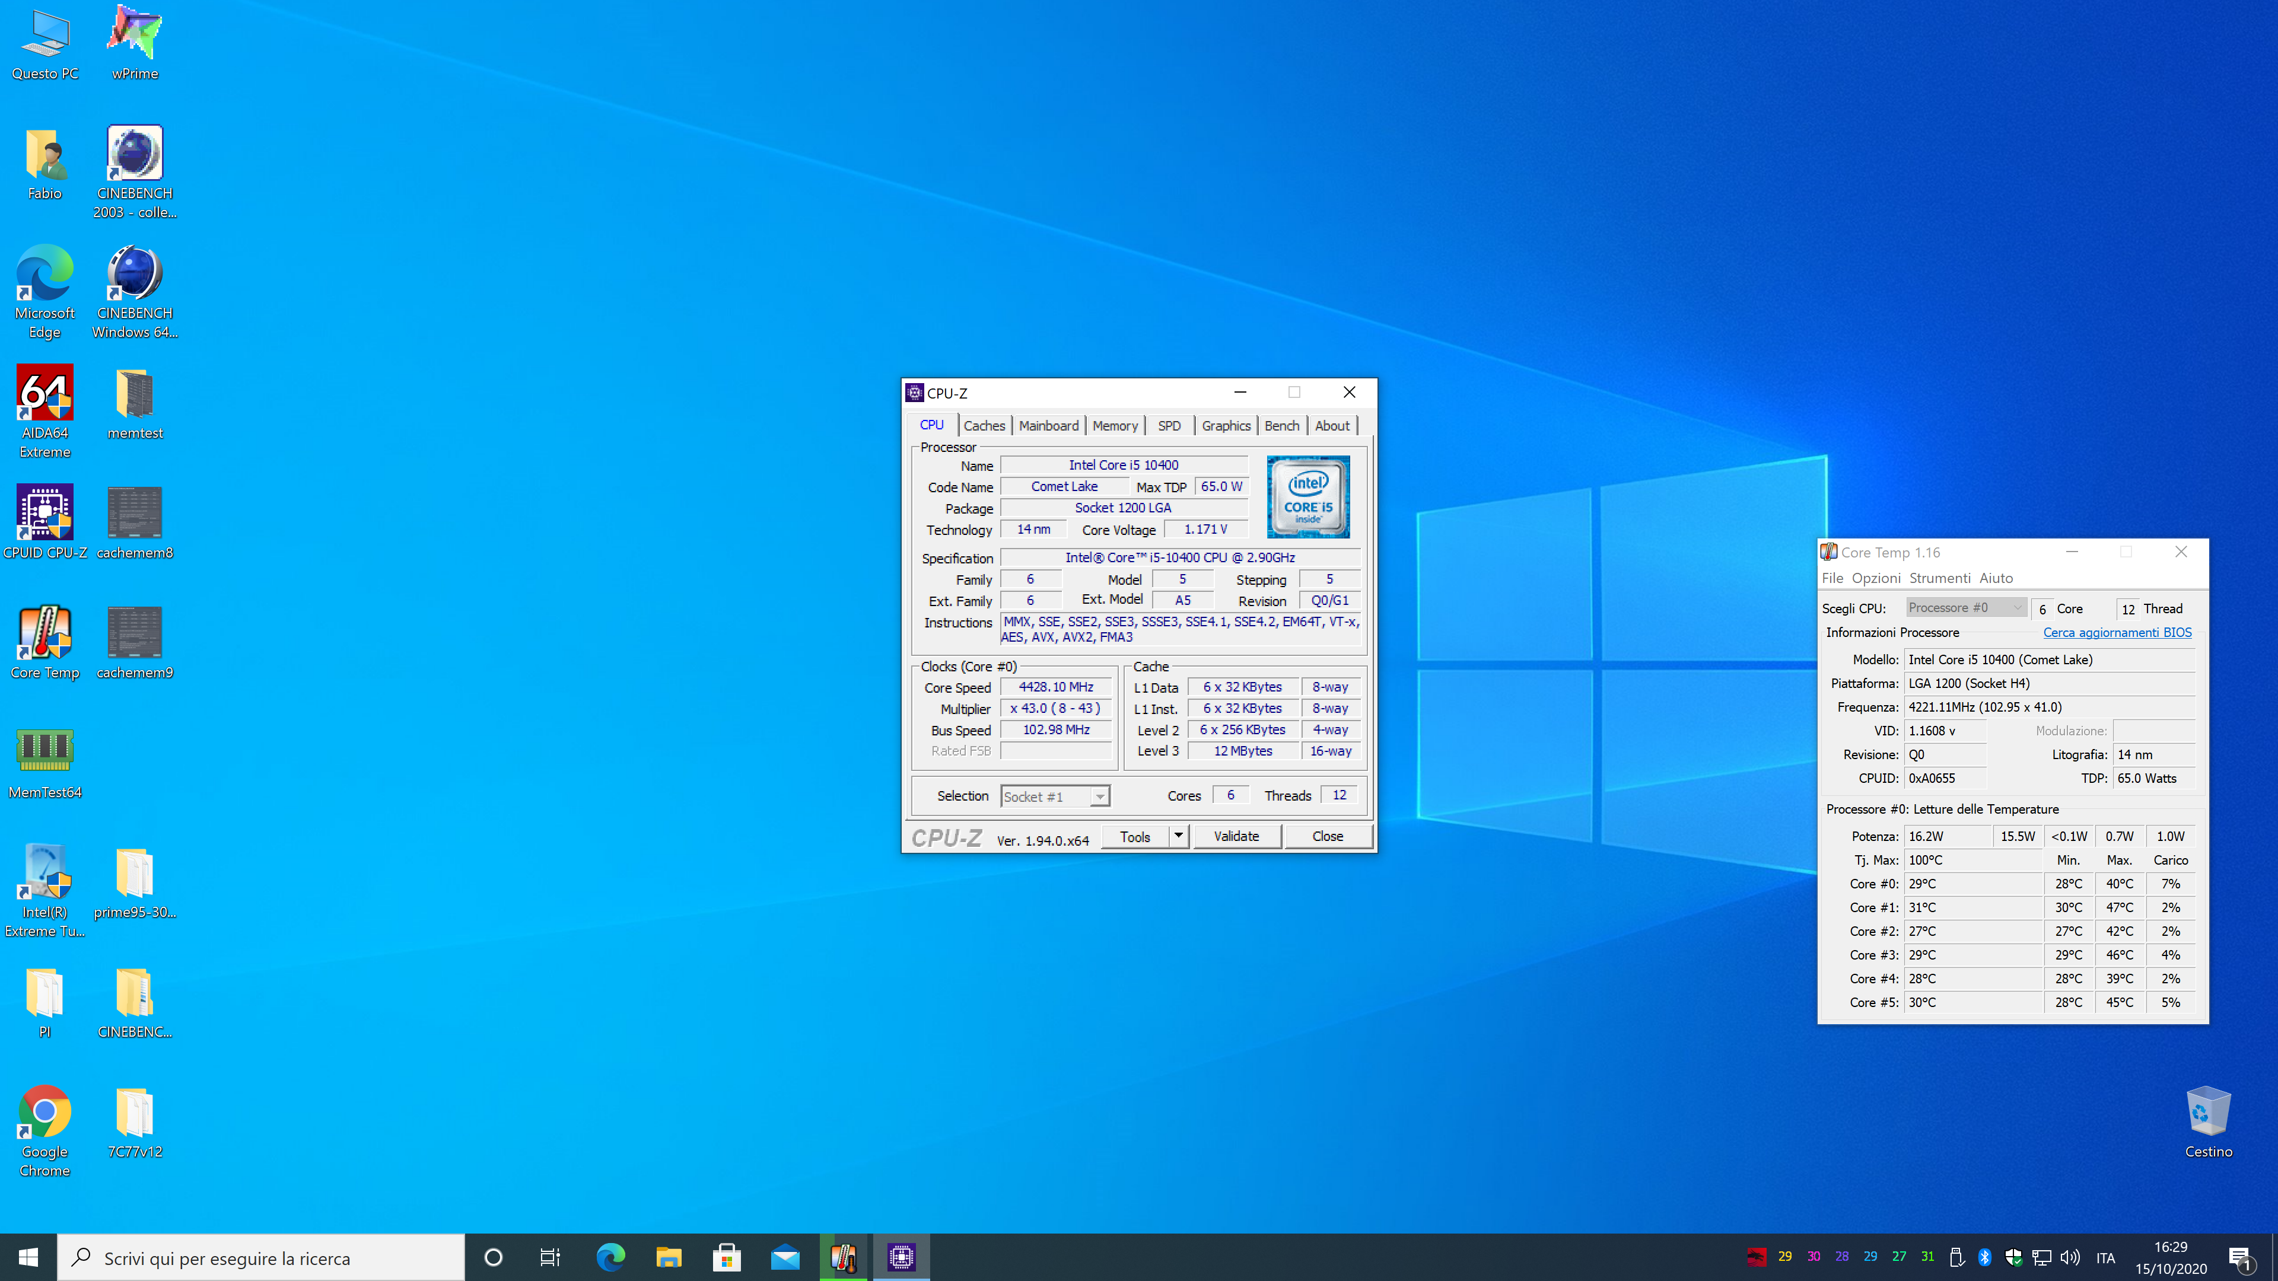The image size is (2278, 1281).
Task: Click the Frequenza value in Core Temp
Action: [x=2049, y=706]
